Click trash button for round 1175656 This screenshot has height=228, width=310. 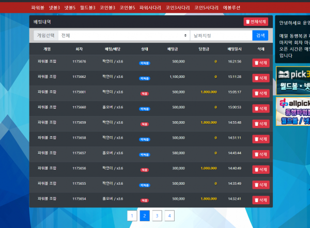[x=260, y=169]
